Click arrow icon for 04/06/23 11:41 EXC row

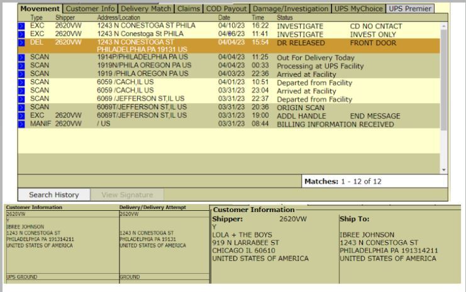pos(21,34)
